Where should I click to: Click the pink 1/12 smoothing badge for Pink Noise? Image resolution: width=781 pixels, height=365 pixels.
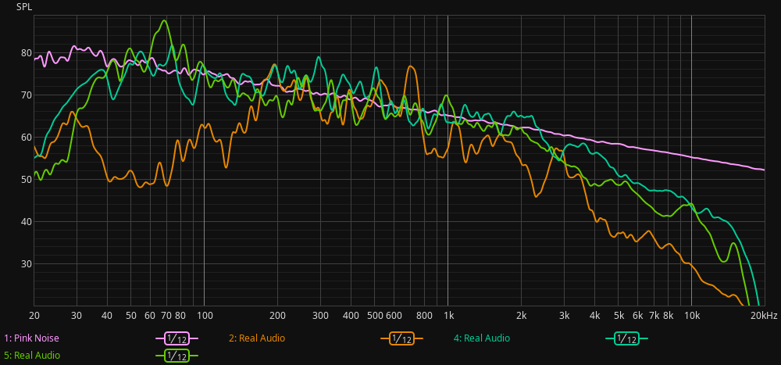coord(177,338)
